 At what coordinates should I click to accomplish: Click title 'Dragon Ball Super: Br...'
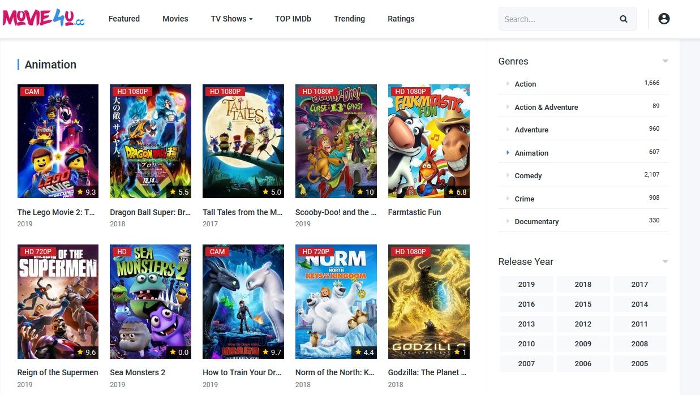tap(151, 212)
